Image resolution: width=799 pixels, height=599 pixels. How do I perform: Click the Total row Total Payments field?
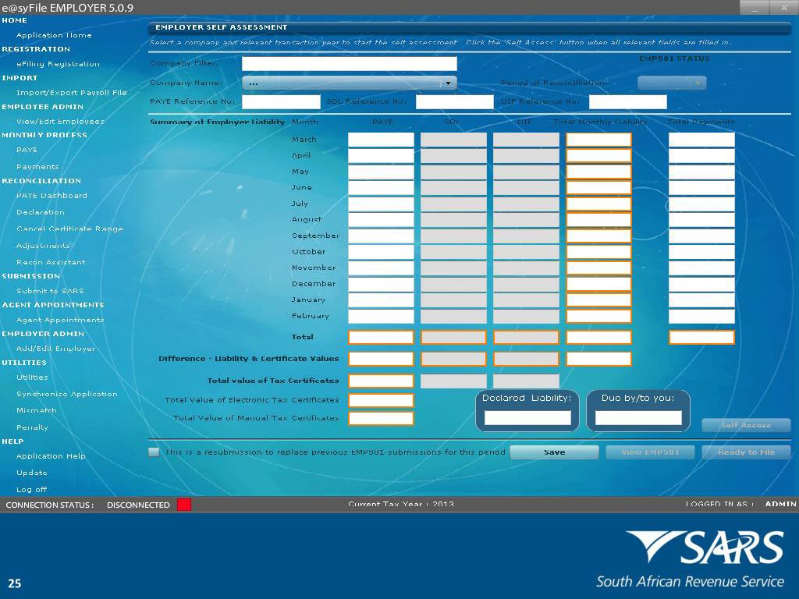point(701,337)
